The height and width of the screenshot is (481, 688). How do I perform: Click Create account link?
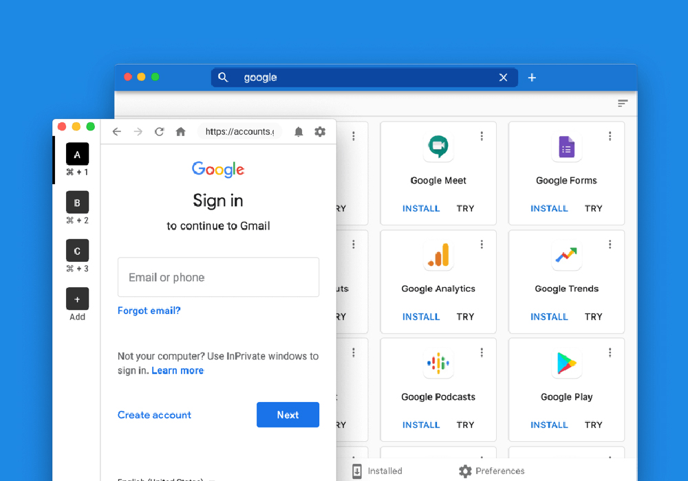[x=154, y=415]
